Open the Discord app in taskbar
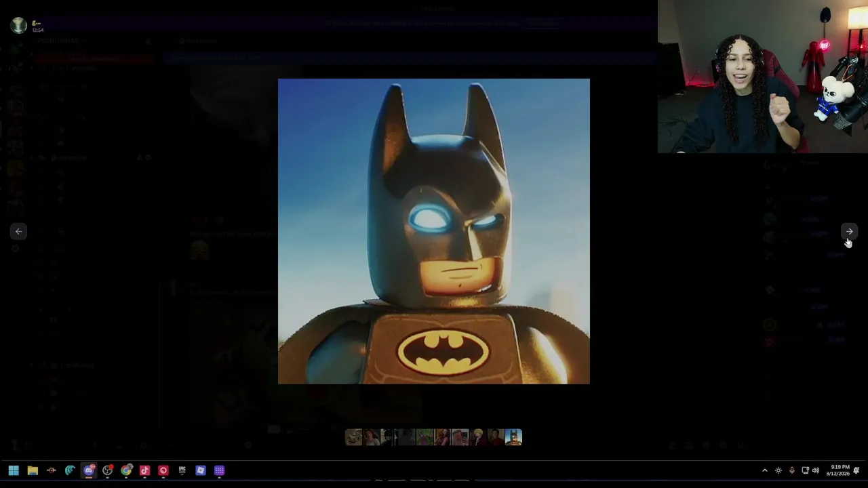Screen dimensions: 868x488 click(89, 470)
